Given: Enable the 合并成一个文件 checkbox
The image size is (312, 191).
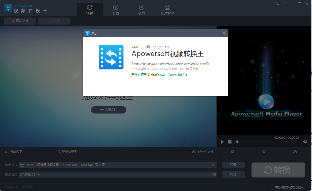Looking at the screenshot, I should coord(190,152).
